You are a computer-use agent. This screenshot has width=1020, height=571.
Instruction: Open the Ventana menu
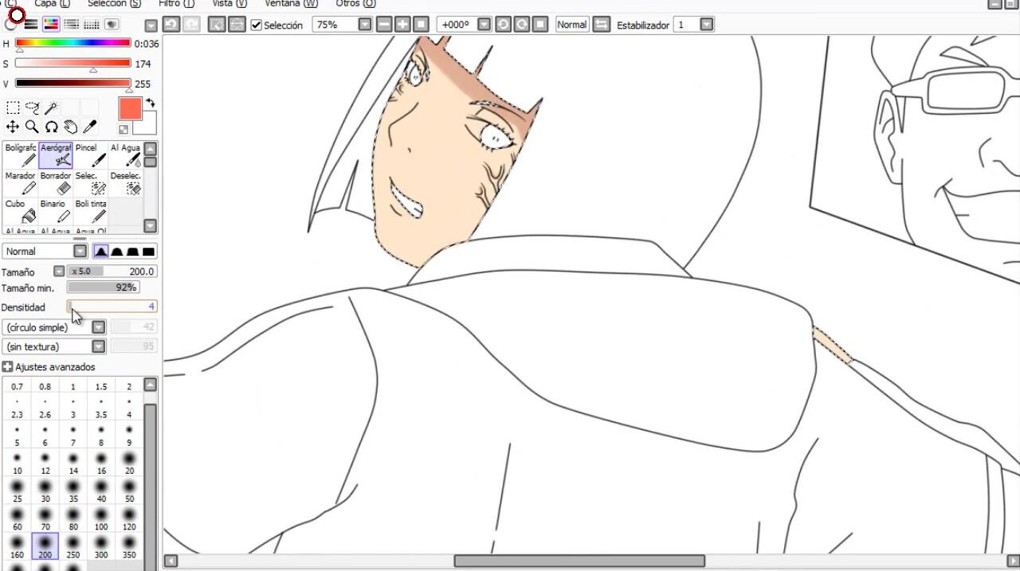(x=291, y=3)
